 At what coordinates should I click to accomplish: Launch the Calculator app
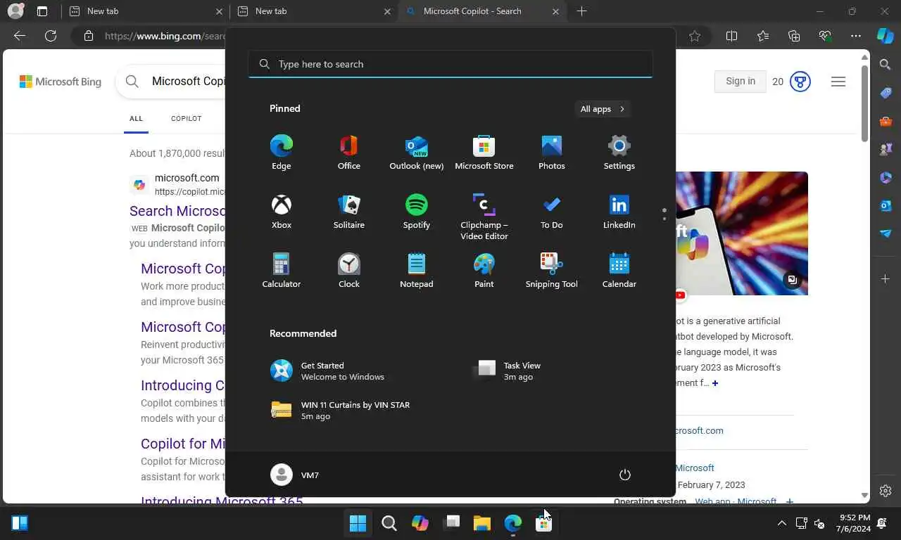(x=281, y=271)
